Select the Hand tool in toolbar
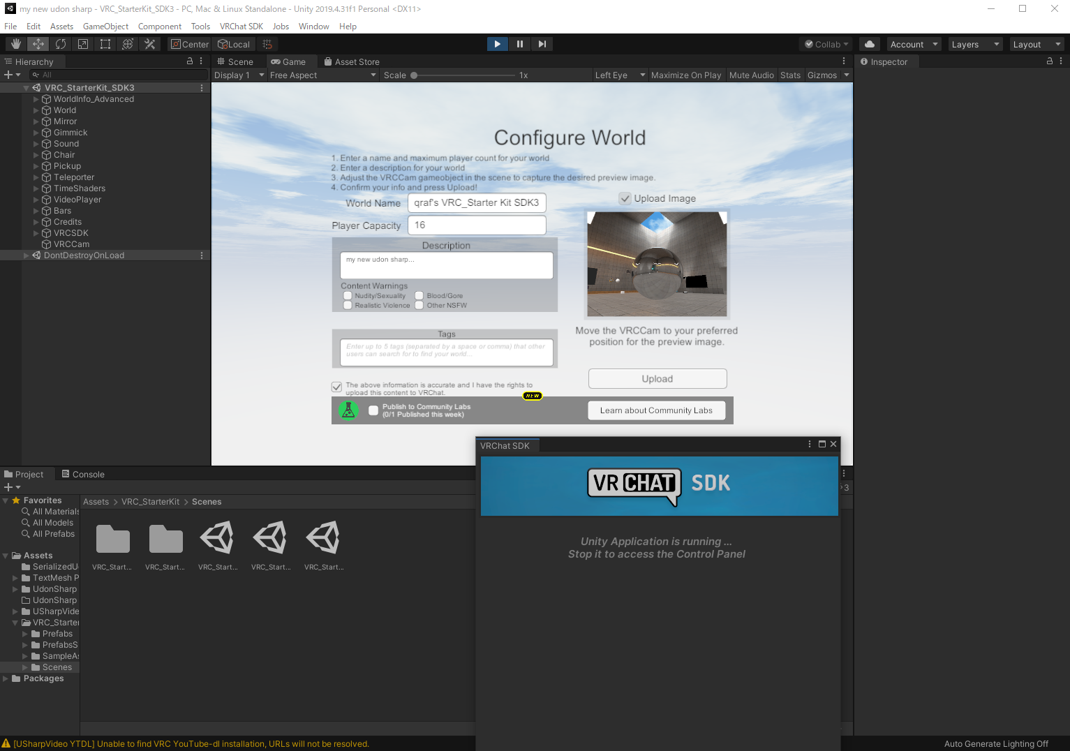This screenshot has height=751, width=1070. click(x=15, y=44)
